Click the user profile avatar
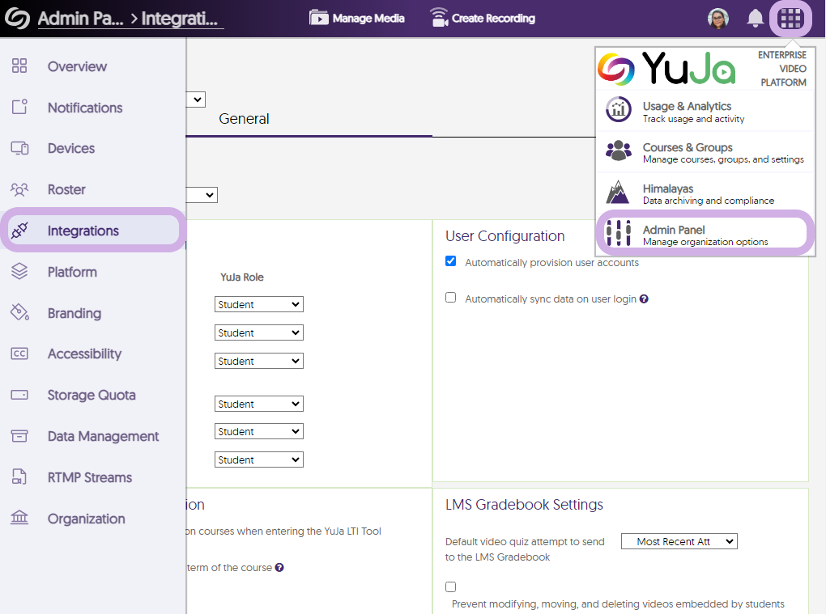Image resolution: width=826 pixels, height=614 pixels. click(717, 18)
